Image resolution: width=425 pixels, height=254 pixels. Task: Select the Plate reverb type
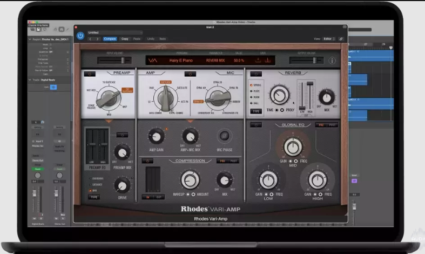[x=251, y=92]
